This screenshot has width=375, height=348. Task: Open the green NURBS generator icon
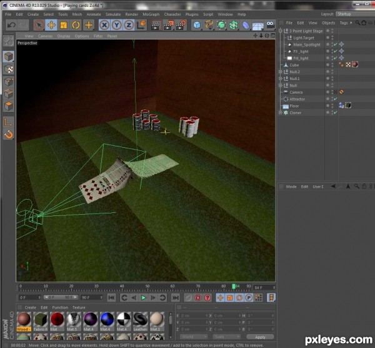(221, 25)
